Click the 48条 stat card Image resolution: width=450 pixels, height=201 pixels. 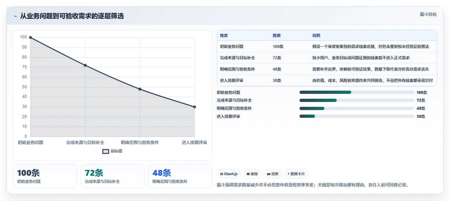(180, 176)
